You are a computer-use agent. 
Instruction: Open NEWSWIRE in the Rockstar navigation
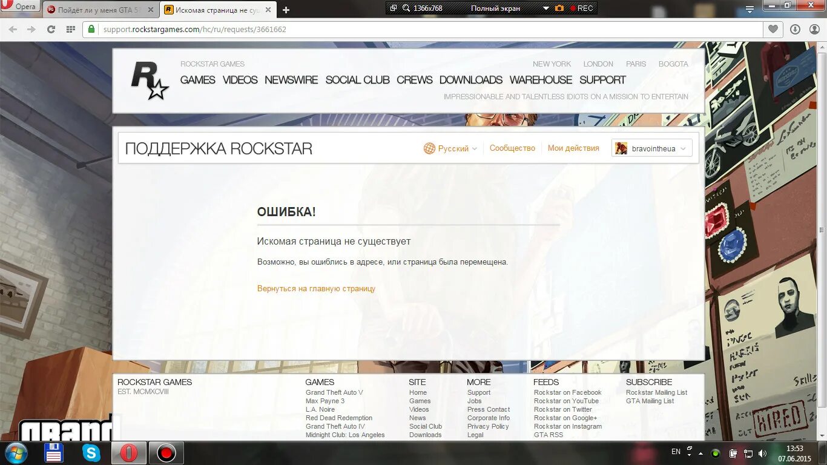point(291,80)
